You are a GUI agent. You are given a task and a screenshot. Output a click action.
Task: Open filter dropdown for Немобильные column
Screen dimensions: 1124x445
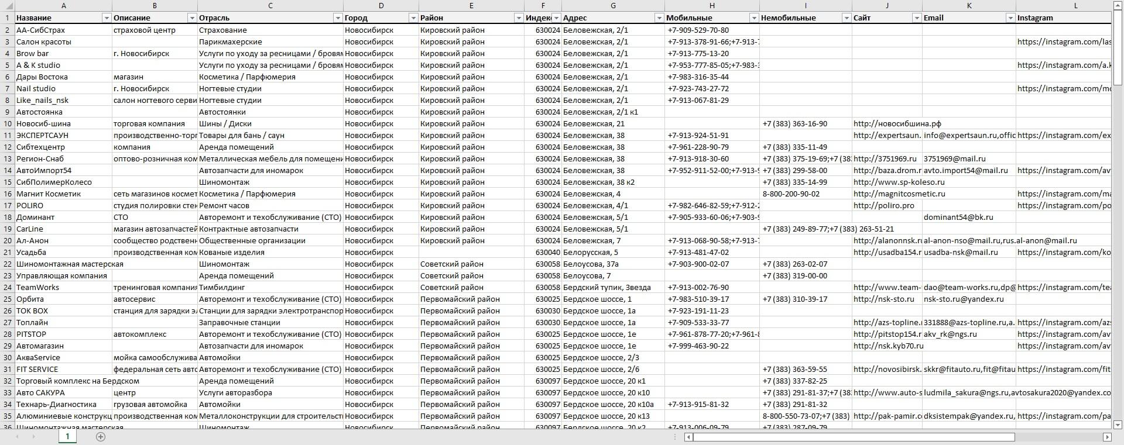pos(847,18)
